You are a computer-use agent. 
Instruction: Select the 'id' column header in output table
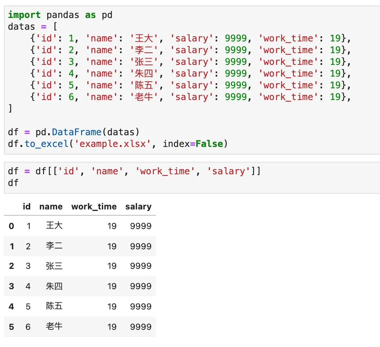point(27,206)
